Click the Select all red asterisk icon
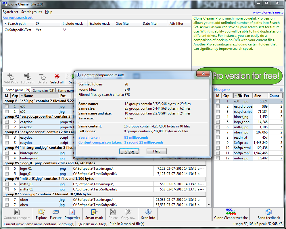This screenshot has height=229, width=286. point(57,77)
